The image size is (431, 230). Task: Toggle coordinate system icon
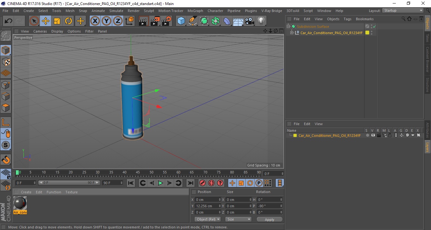point(129,21)
